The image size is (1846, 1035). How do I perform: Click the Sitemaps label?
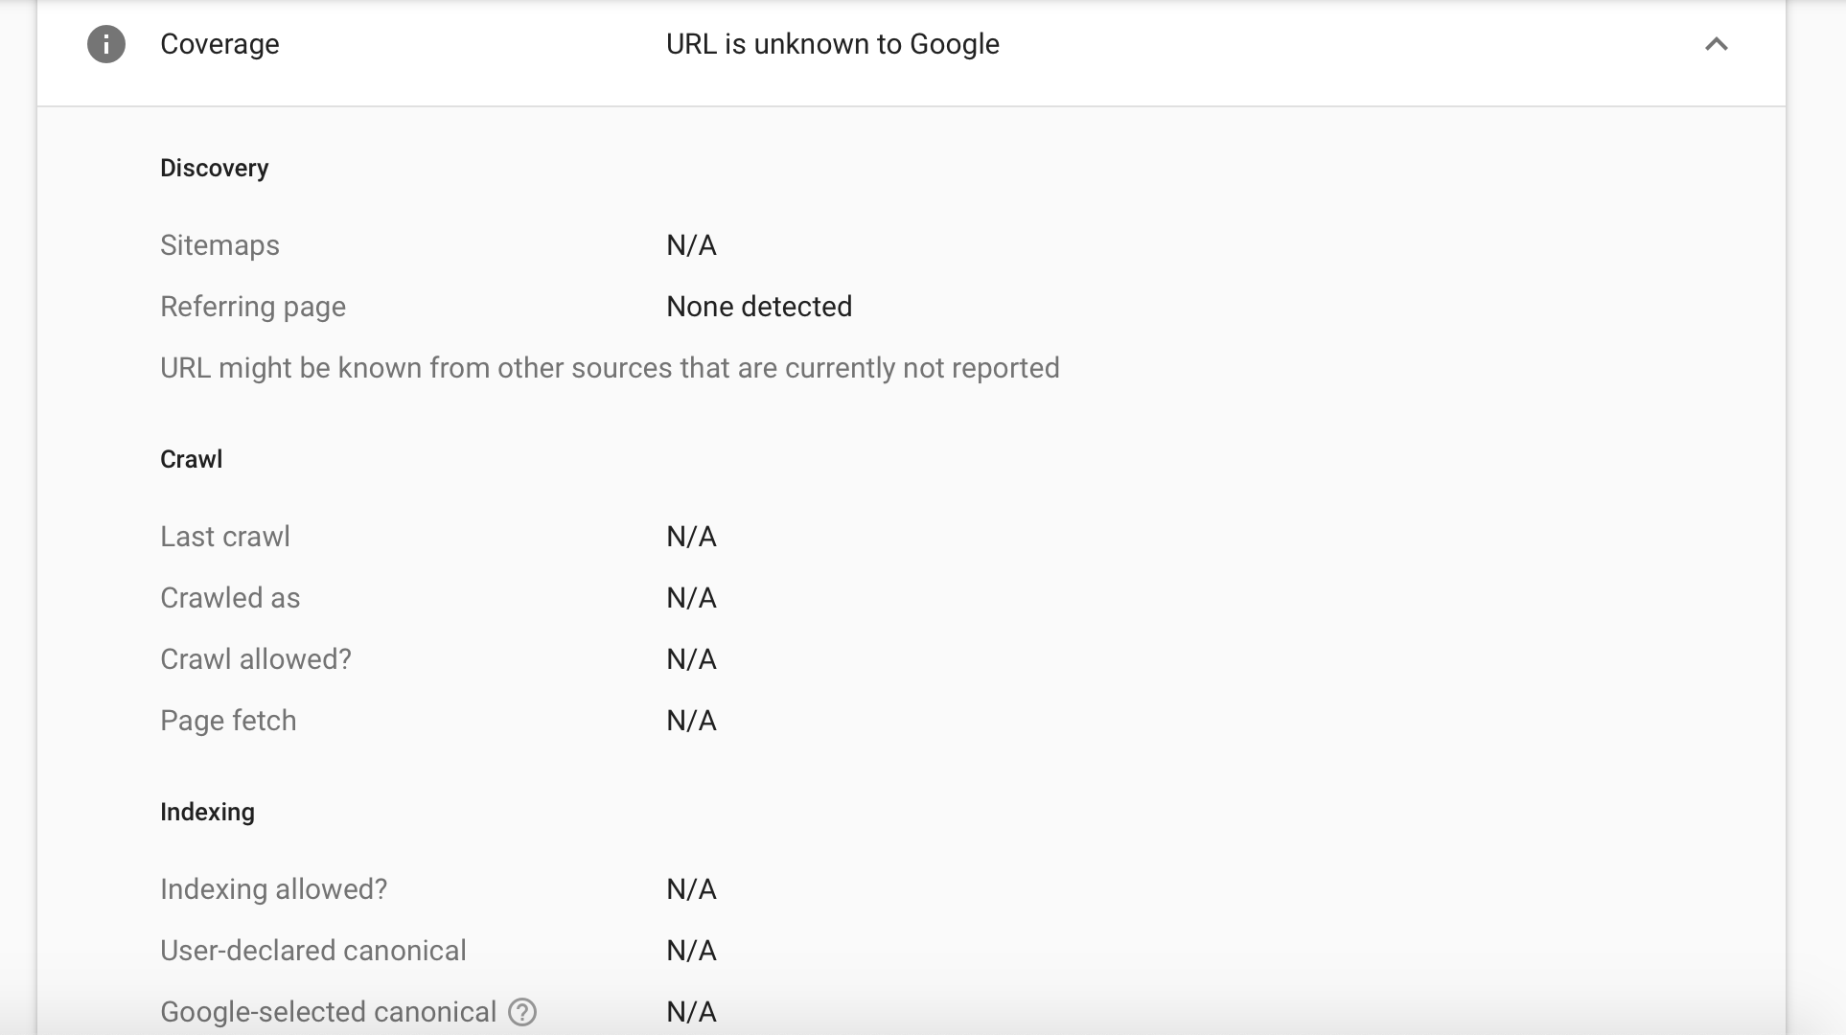[219, 245]
